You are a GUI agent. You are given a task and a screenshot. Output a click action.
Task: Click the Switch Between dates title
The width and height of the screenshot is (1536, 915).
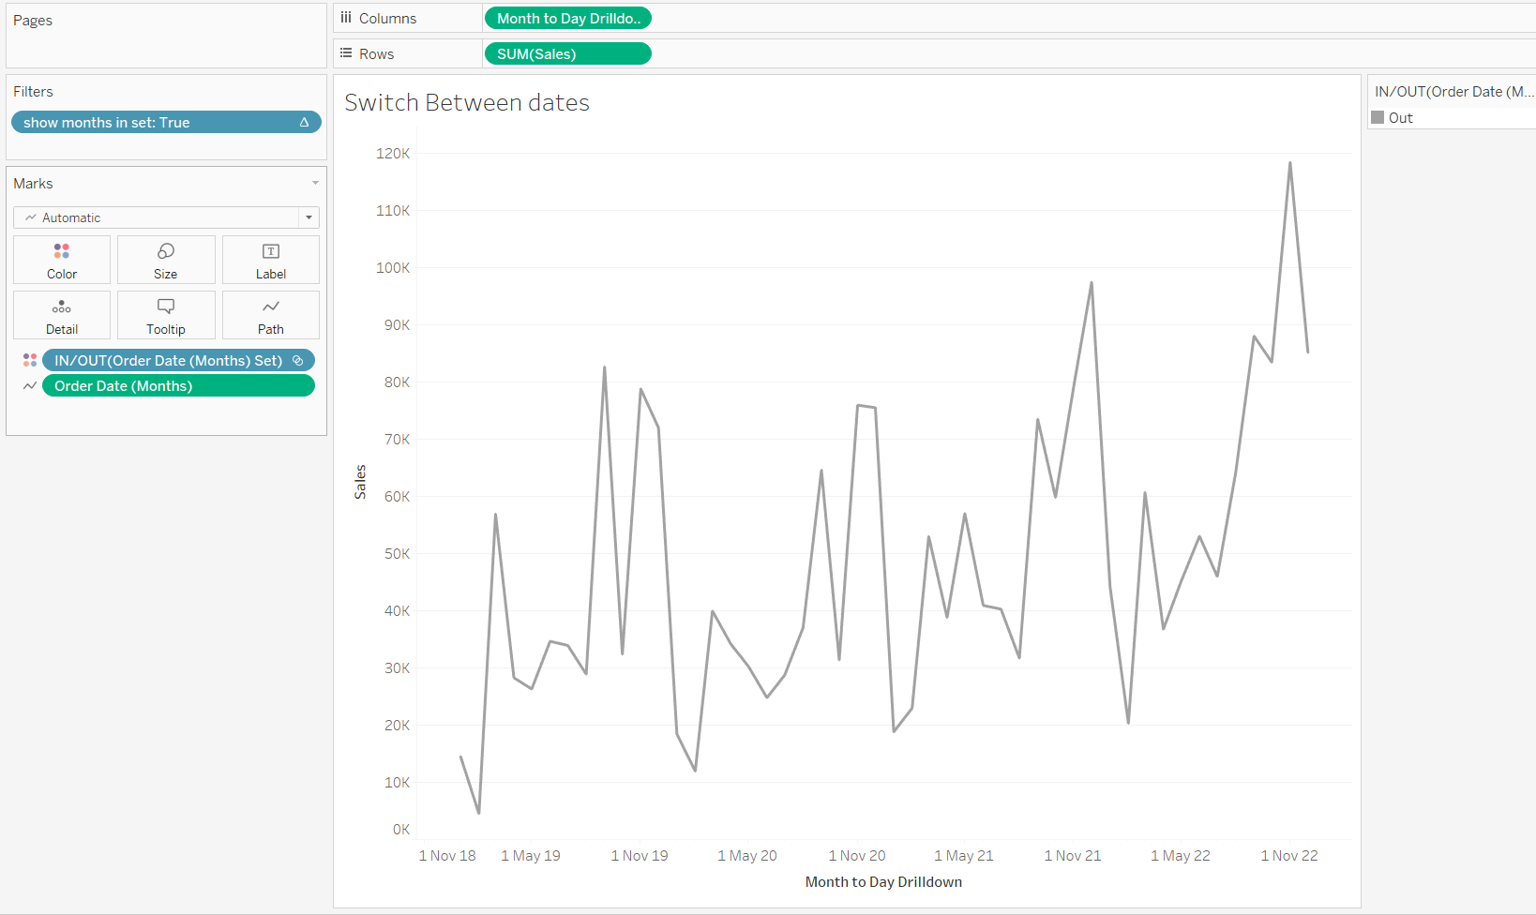pyautogui.click(x=467, y=103)
